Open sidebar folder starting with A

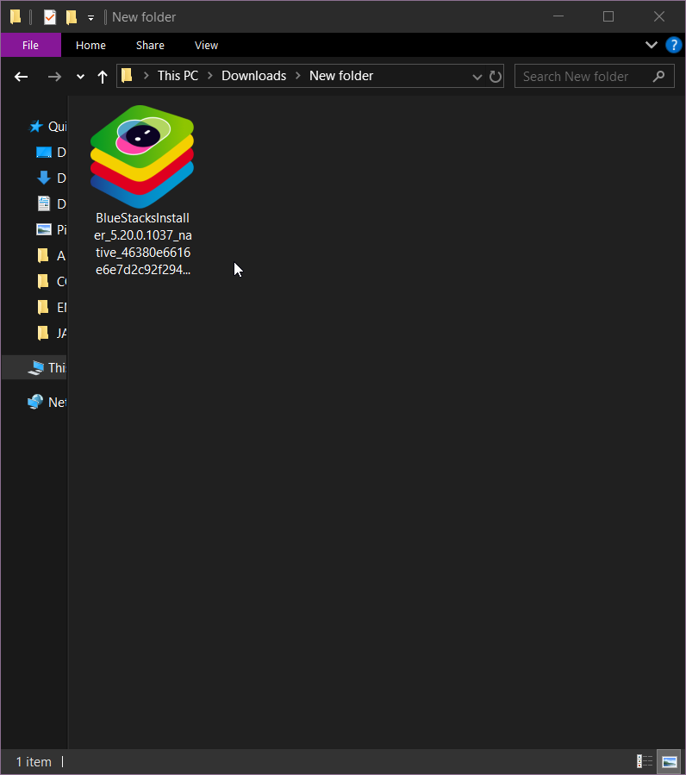[51, 255]
